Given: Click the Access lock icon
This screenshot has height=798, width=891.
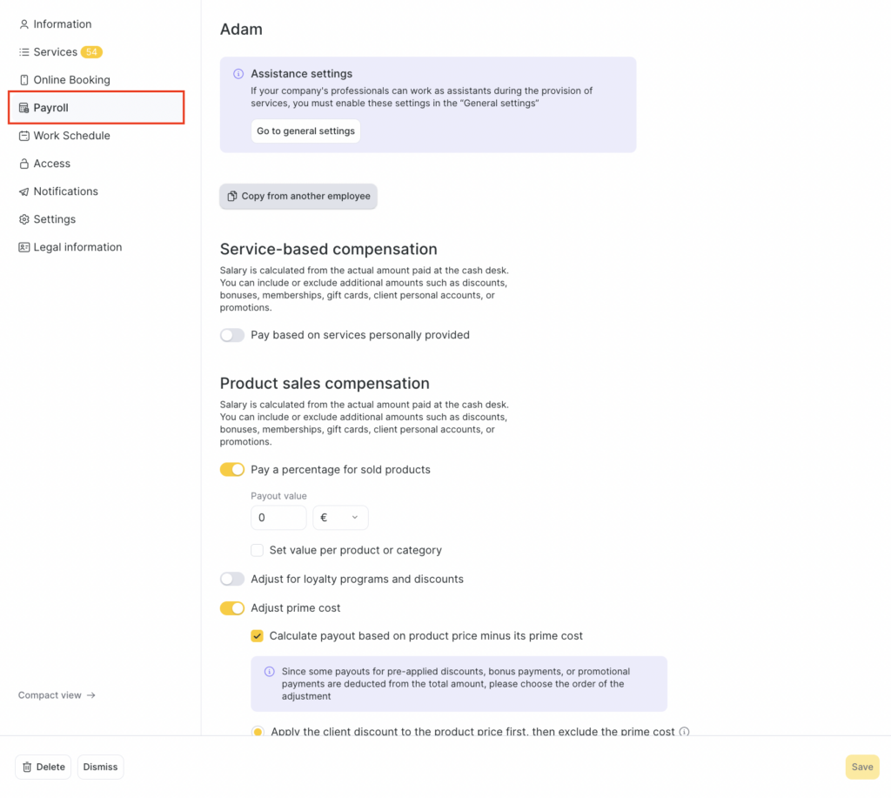Looking at the screenshot, I should [24, 164].
